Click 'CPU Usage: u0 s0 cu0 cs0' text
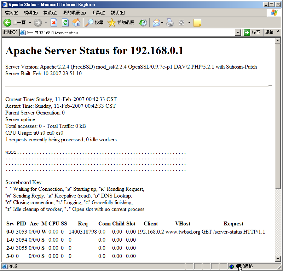This screenshot has width=283, height=271. (34, 133)
